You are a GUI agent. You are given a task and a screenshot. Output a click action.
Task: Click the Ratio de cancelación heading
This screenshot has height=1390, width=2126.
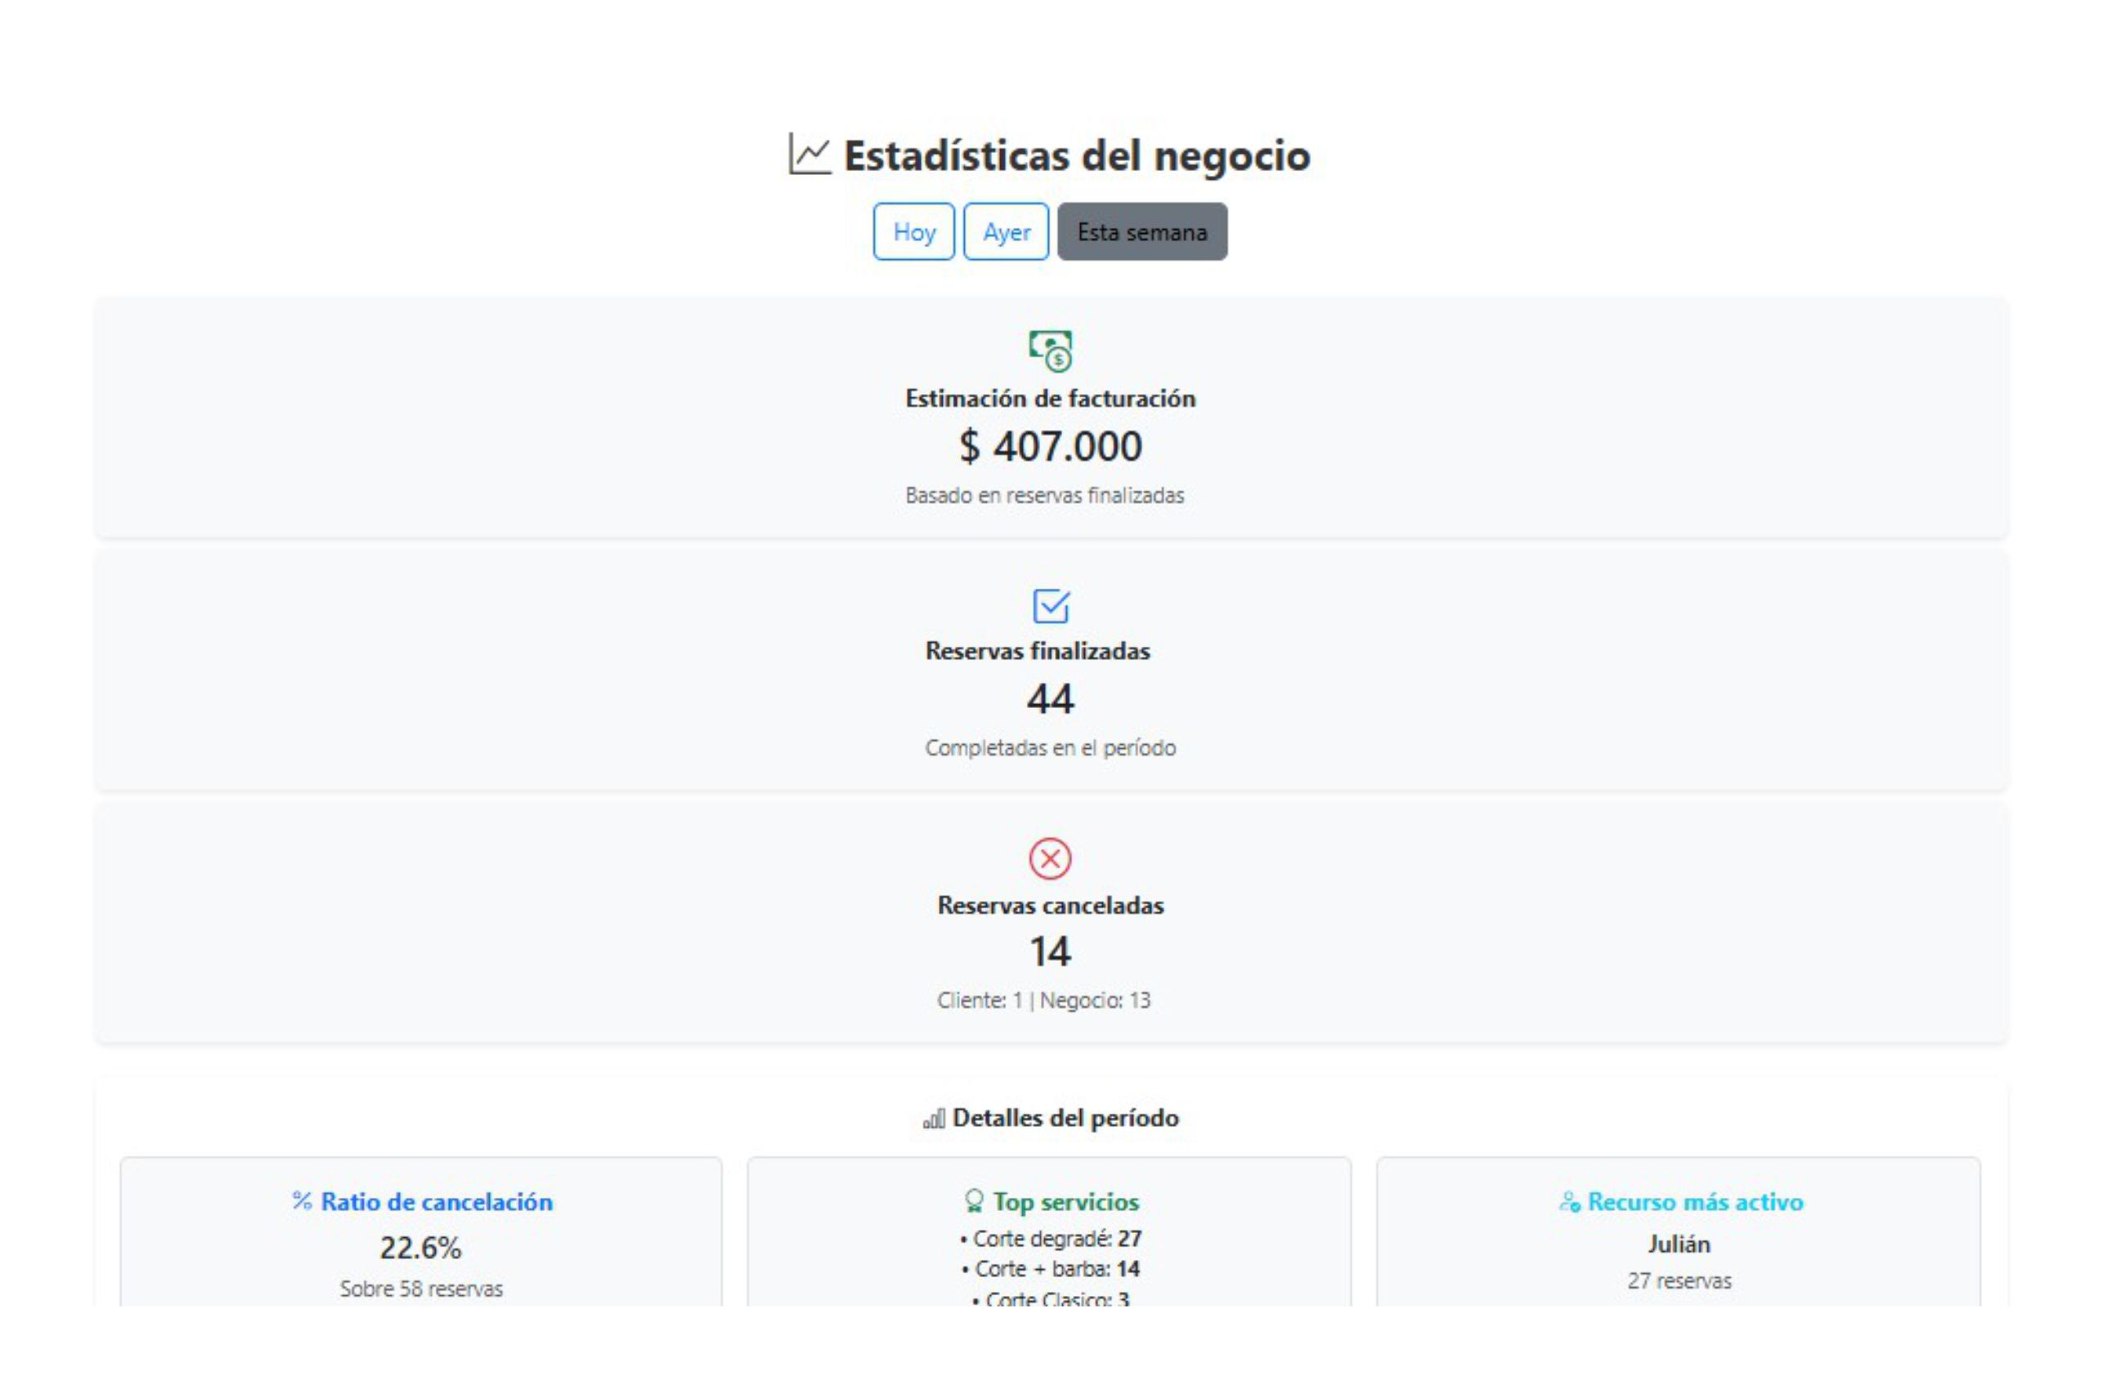(x=437, y=1201)
